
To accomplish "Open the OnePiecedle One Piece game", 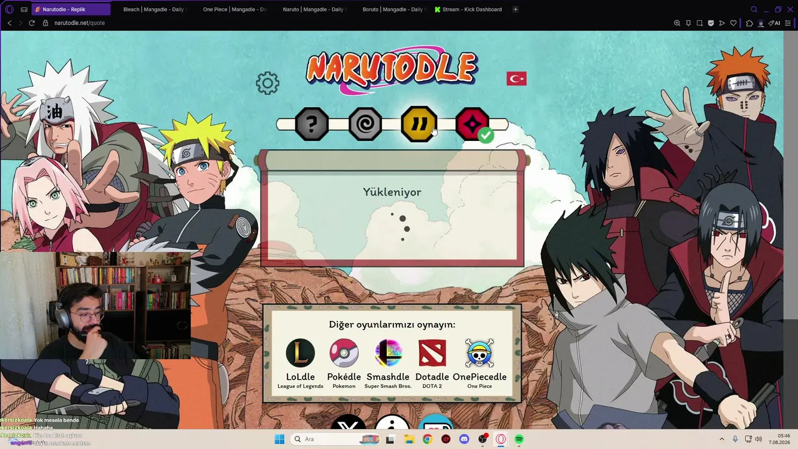I will click(x=479, y=364).
